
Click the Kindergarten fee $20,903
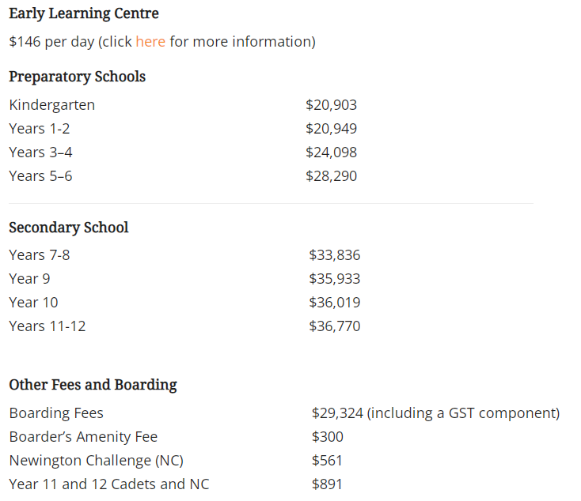(331, 104)
